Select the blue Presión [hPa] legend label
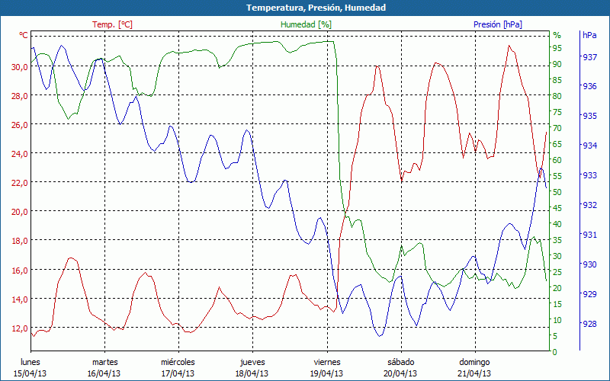 (498, 24)
